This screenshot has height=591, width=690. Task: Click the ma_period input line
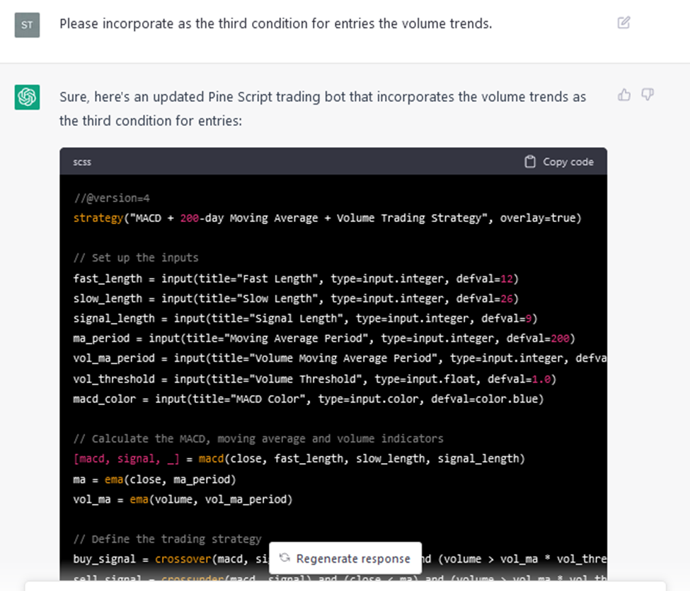[x=324, y=338]
